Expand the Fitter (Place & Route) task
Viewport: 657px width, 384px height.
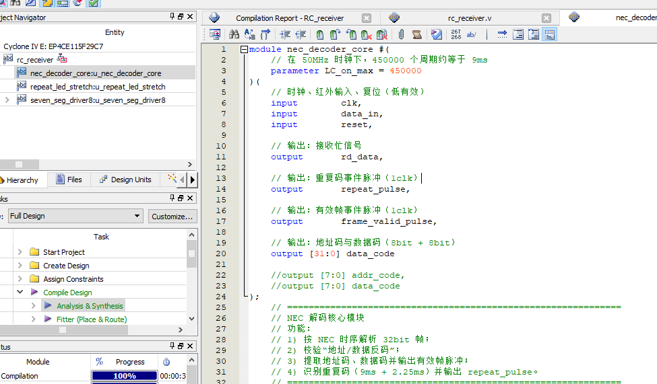(x=33, y=319)
